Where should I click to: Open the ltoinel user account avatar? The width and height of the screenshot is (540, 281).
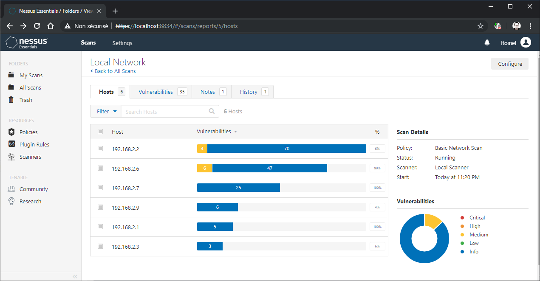click(526, 42)
